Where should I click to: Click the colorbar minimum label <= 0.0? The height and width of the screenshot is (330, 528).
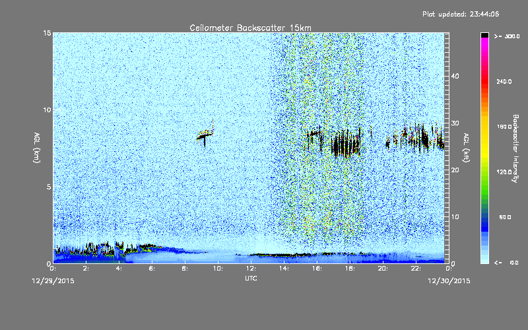coord(506,263)
